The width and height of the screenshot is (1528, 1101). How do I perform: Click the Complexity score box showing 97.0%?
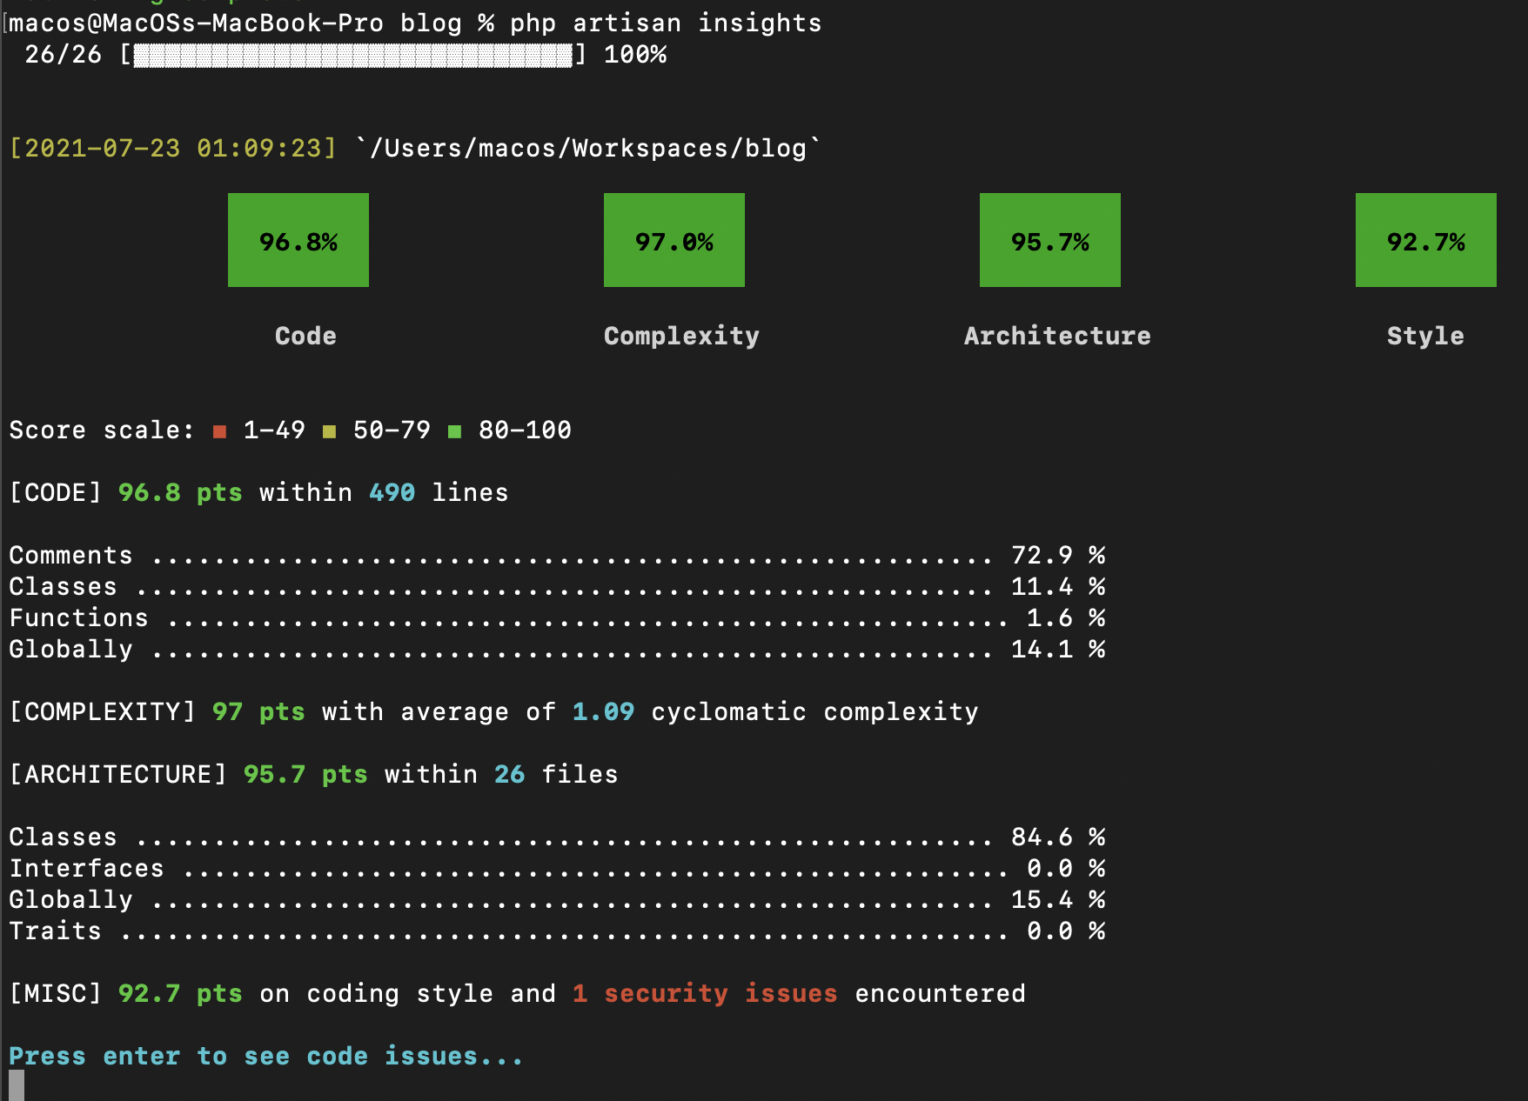(x=674, y=240)
